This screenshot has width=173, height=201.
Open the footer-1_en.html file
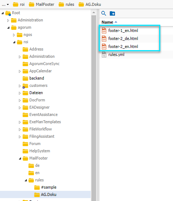pyautogui.click(x=123, y=31)
